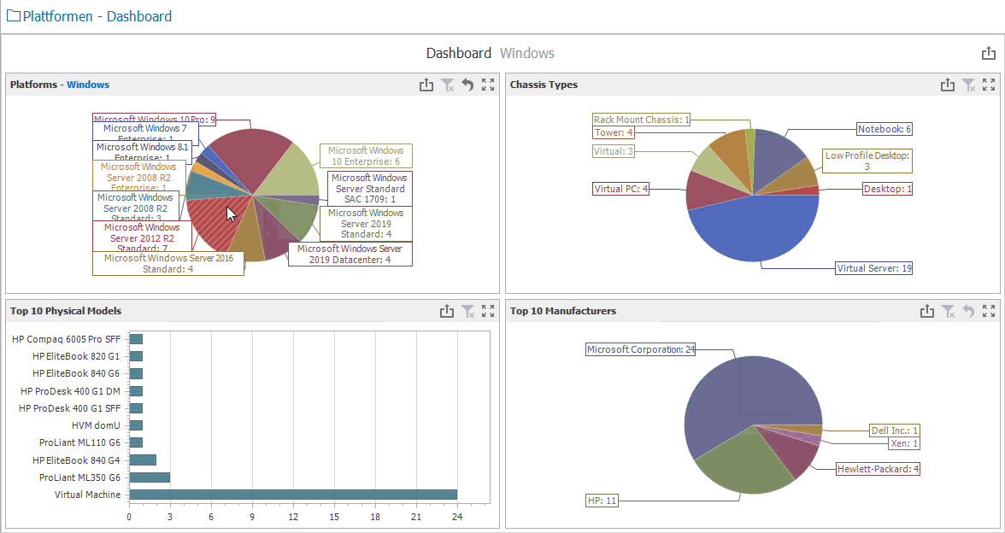Export the Chassis Types panel

click(x=947, y=85)
